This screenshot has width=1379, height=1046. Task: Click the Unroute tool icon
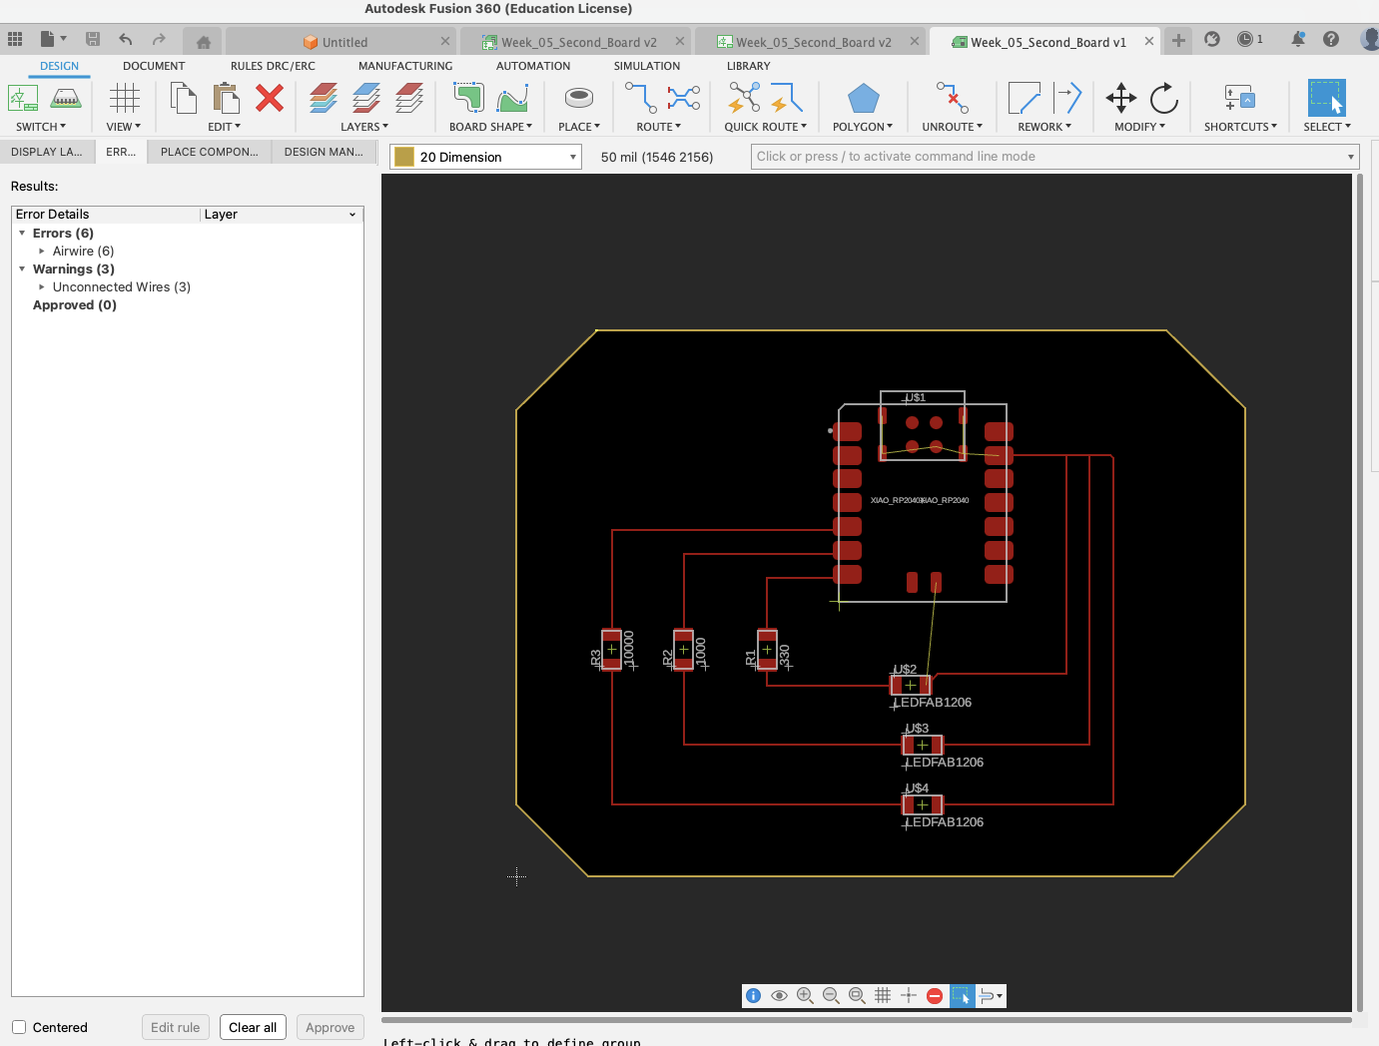952,98
